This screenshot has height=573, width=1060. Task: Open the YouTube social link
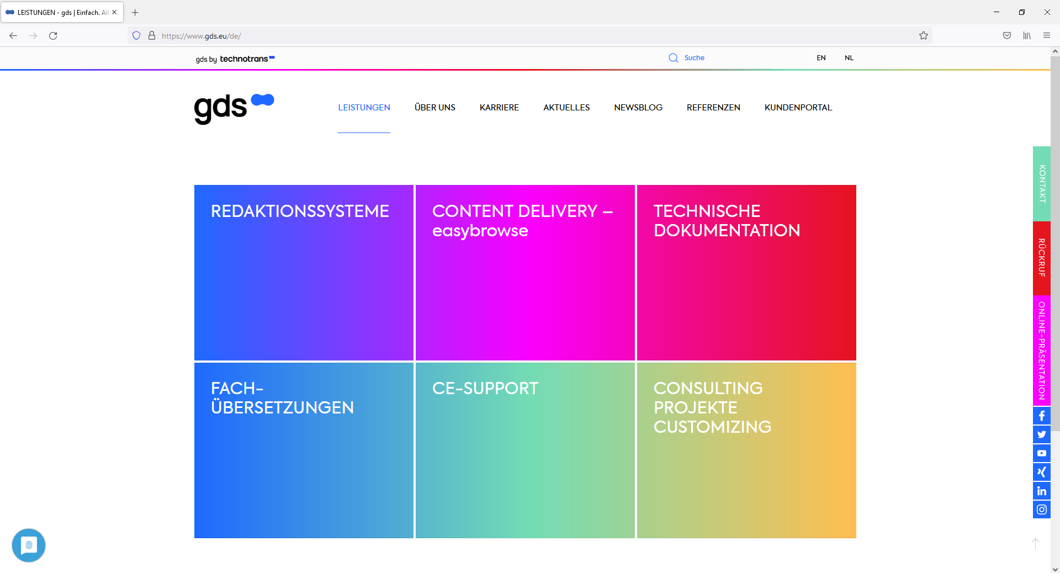click(x=1042, y=453)
